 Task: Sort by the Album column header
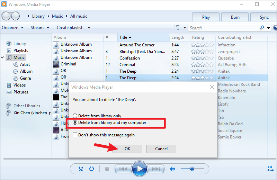pyautogui.click(x=78, y=37)
